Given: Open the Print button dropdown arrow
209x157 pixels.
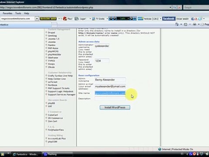Looking at the screenshot, I should click(x=199, y=24).
